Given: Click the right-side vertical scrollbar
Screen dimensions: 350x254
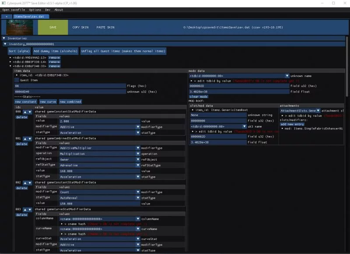Looking at the screenshot, I should [x=347, y=67].
